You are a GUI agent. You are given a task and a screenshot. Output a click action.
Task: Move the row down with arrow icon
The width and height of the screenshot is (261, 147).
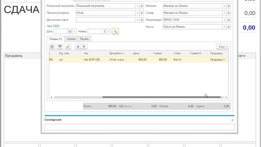(x=84, y=47)
